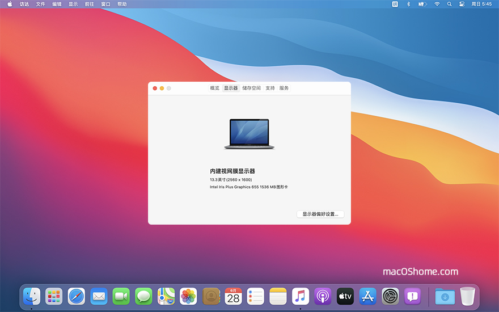Open Maps from the Dock
499x312 pixels.
point(166,296)
